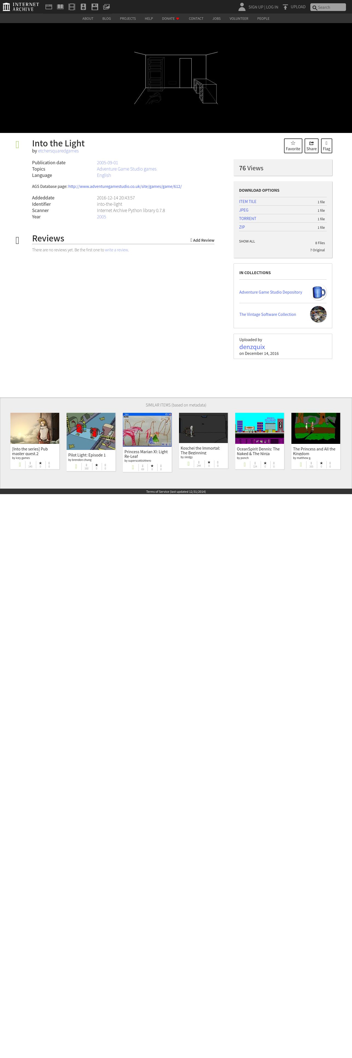Screen dimensions: 352x1058
Task: Open Adventure Game Studio Depository collection
Action: 271,293
